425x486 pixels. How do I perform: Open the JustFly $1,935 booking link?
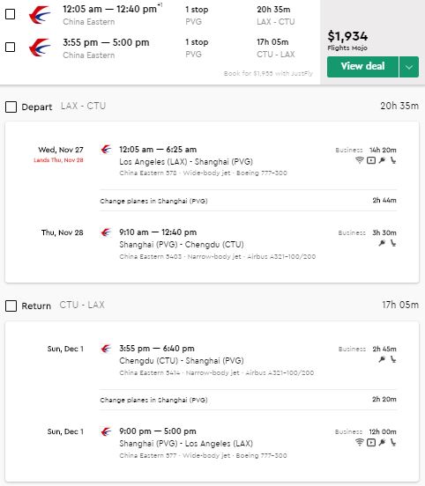coord(268,73)
